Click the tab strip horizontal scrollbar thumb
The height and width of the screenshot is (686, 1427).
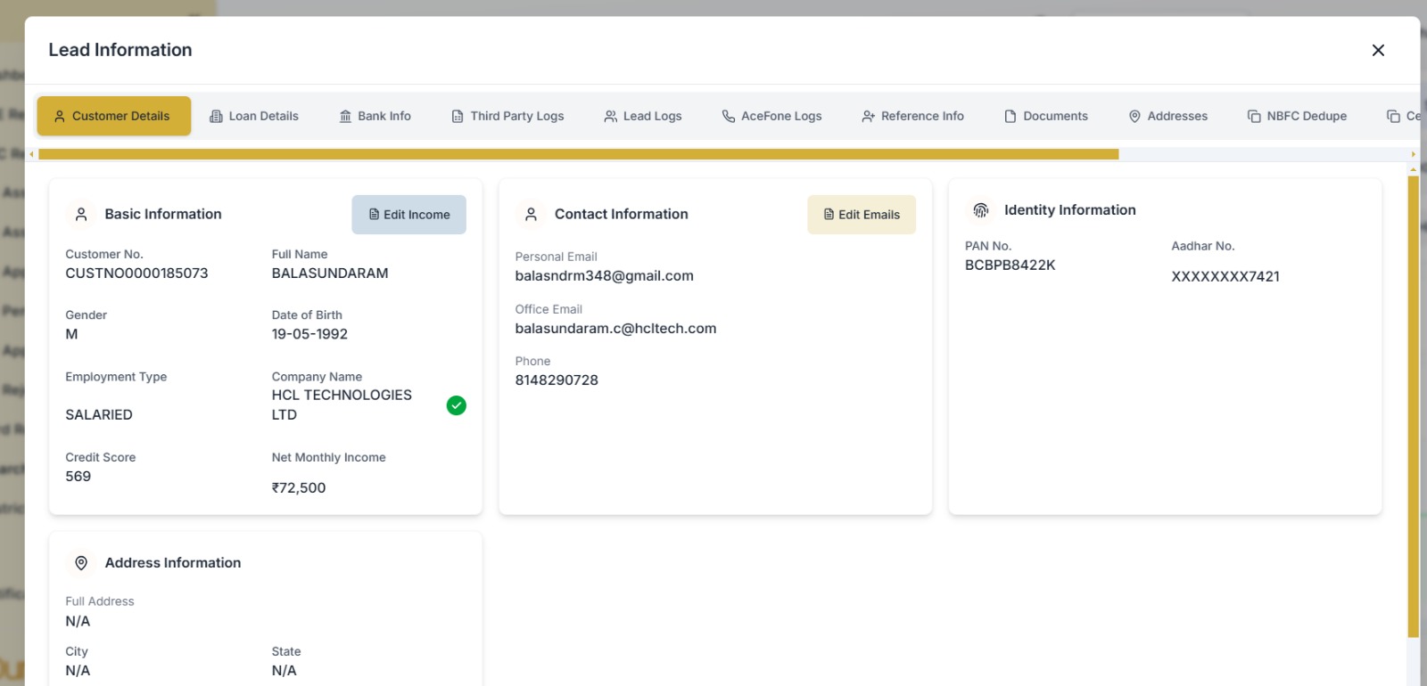[x=579, y=154]
